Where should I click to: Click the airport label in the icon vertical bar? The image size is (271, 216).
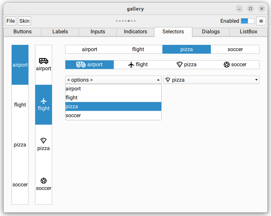pyautogui.click(x=44, y=69)
